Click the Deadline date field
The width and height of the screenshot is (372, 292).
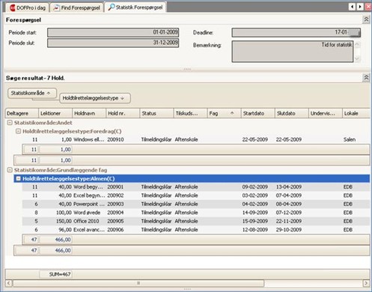point(296,32)
